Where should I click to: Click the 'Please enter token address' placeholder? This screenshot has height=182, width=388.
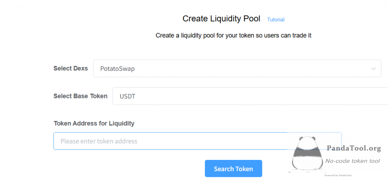coord(99,141)
